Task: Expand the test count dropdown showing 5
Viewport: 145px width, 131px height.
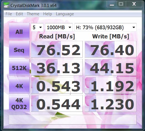Action: (37, 27)
